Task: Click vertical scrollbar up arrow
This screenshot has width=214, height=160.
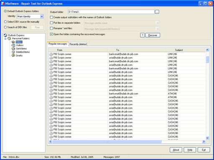Action: tap(207, 50)
